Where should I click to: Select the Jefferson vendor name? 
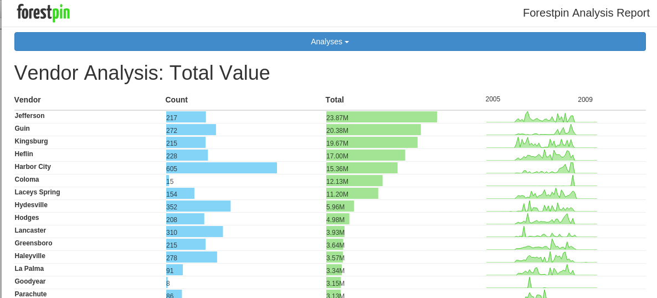[29, 116]
